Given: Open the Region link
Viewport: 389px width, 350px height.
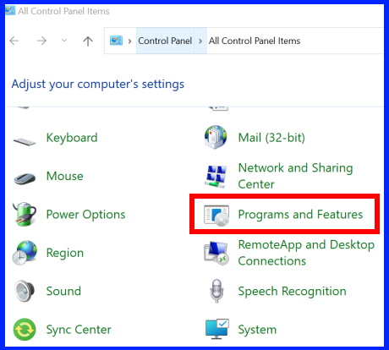Looking at the screenshot, I should coord(65,253).
